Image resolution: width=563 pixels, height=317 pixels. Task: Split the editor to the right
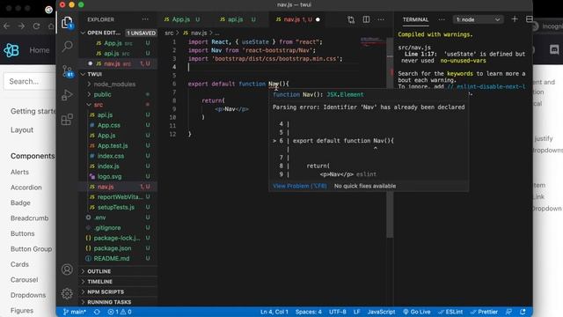click(366, 19)
